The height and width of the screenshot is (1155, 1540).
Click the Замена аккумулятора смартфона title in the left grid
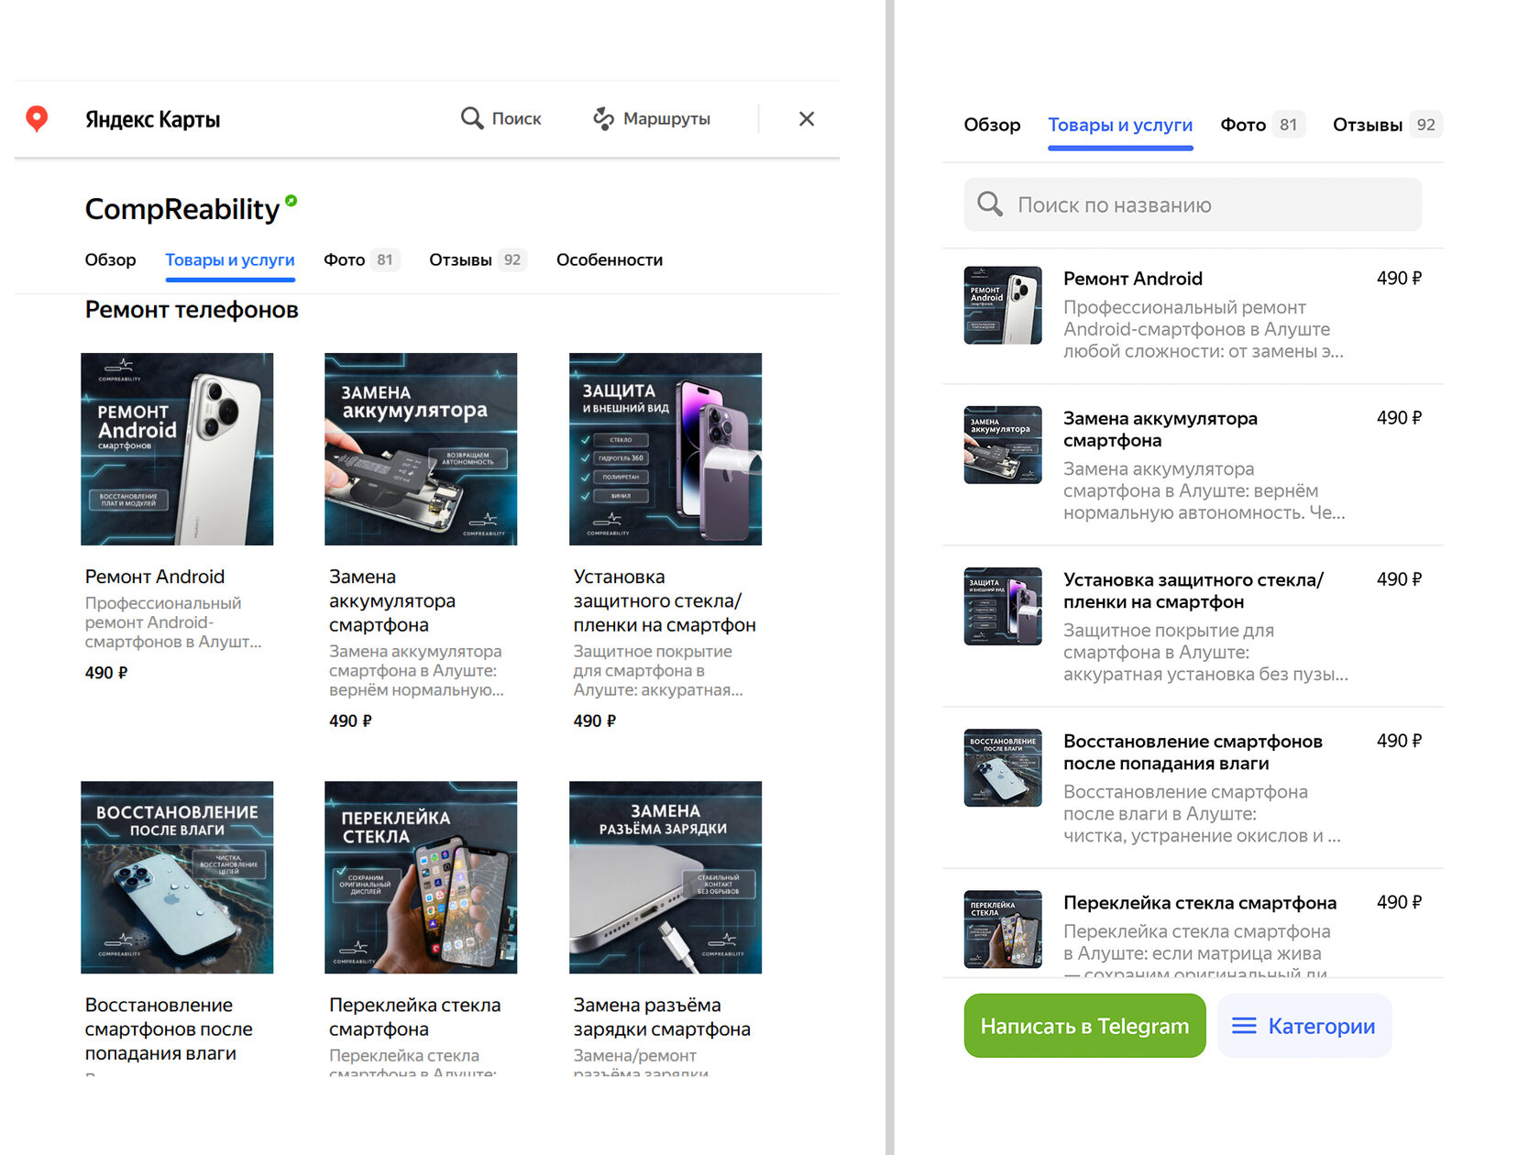click(392, 600)
